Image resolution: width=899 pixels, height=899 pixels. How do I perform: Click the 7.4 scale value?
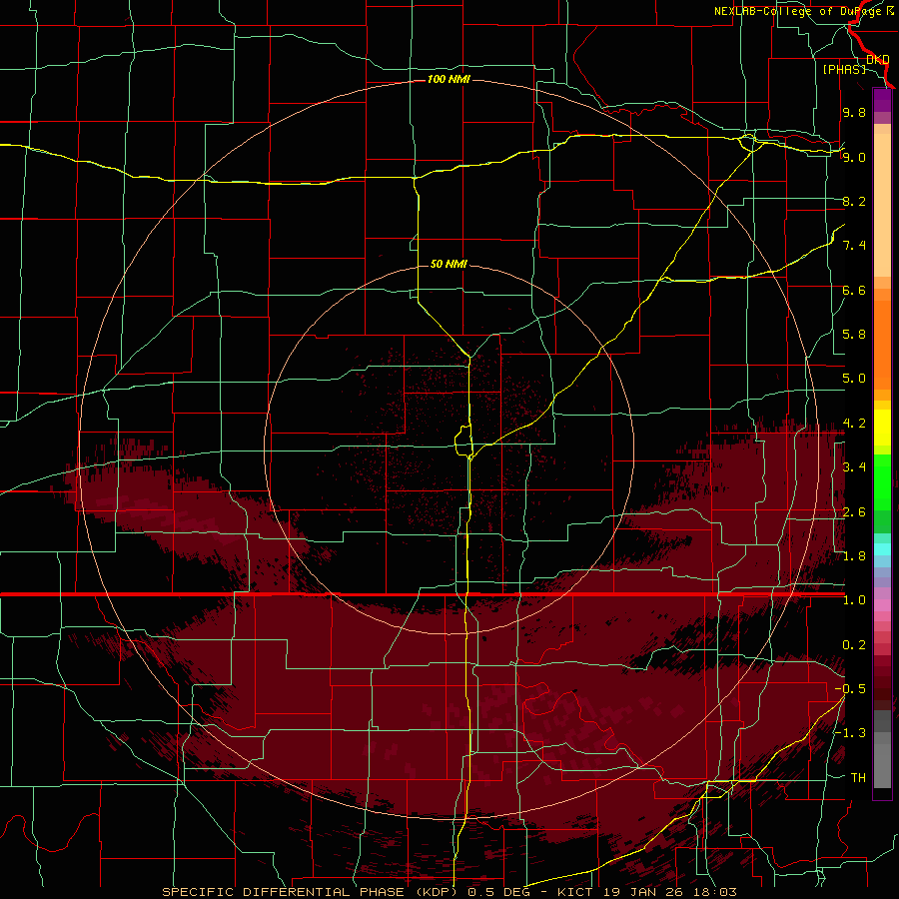(854, 246)
